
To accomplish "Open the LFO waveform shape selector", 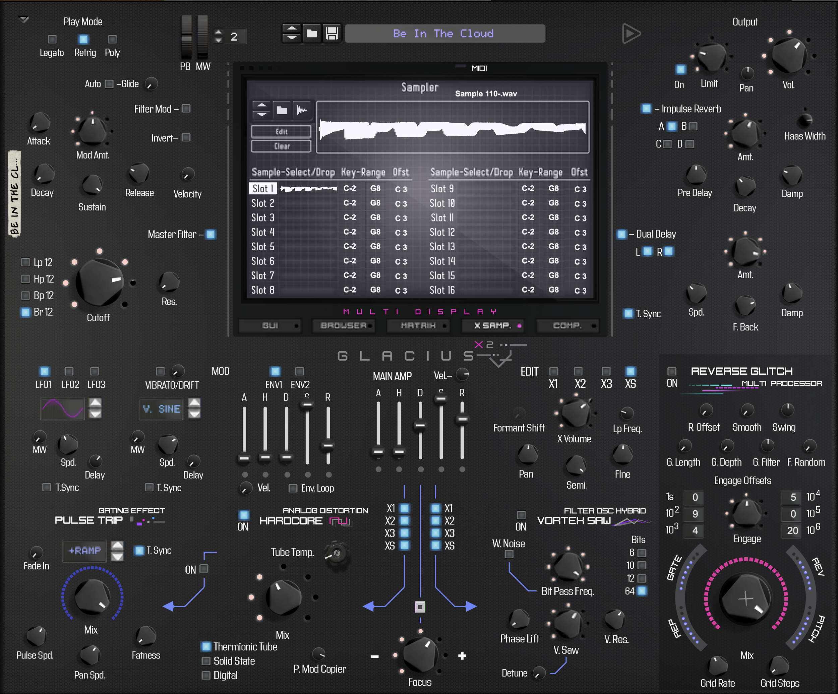I will (63, 409).
